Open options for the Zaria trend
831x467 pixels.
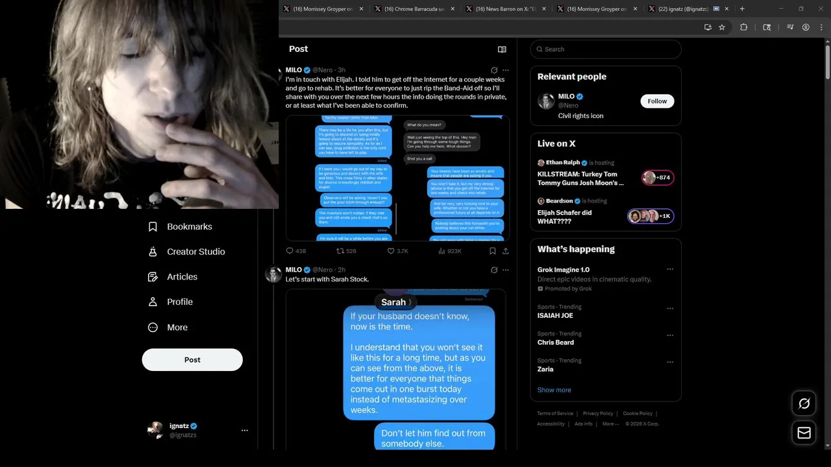(670, 362)
